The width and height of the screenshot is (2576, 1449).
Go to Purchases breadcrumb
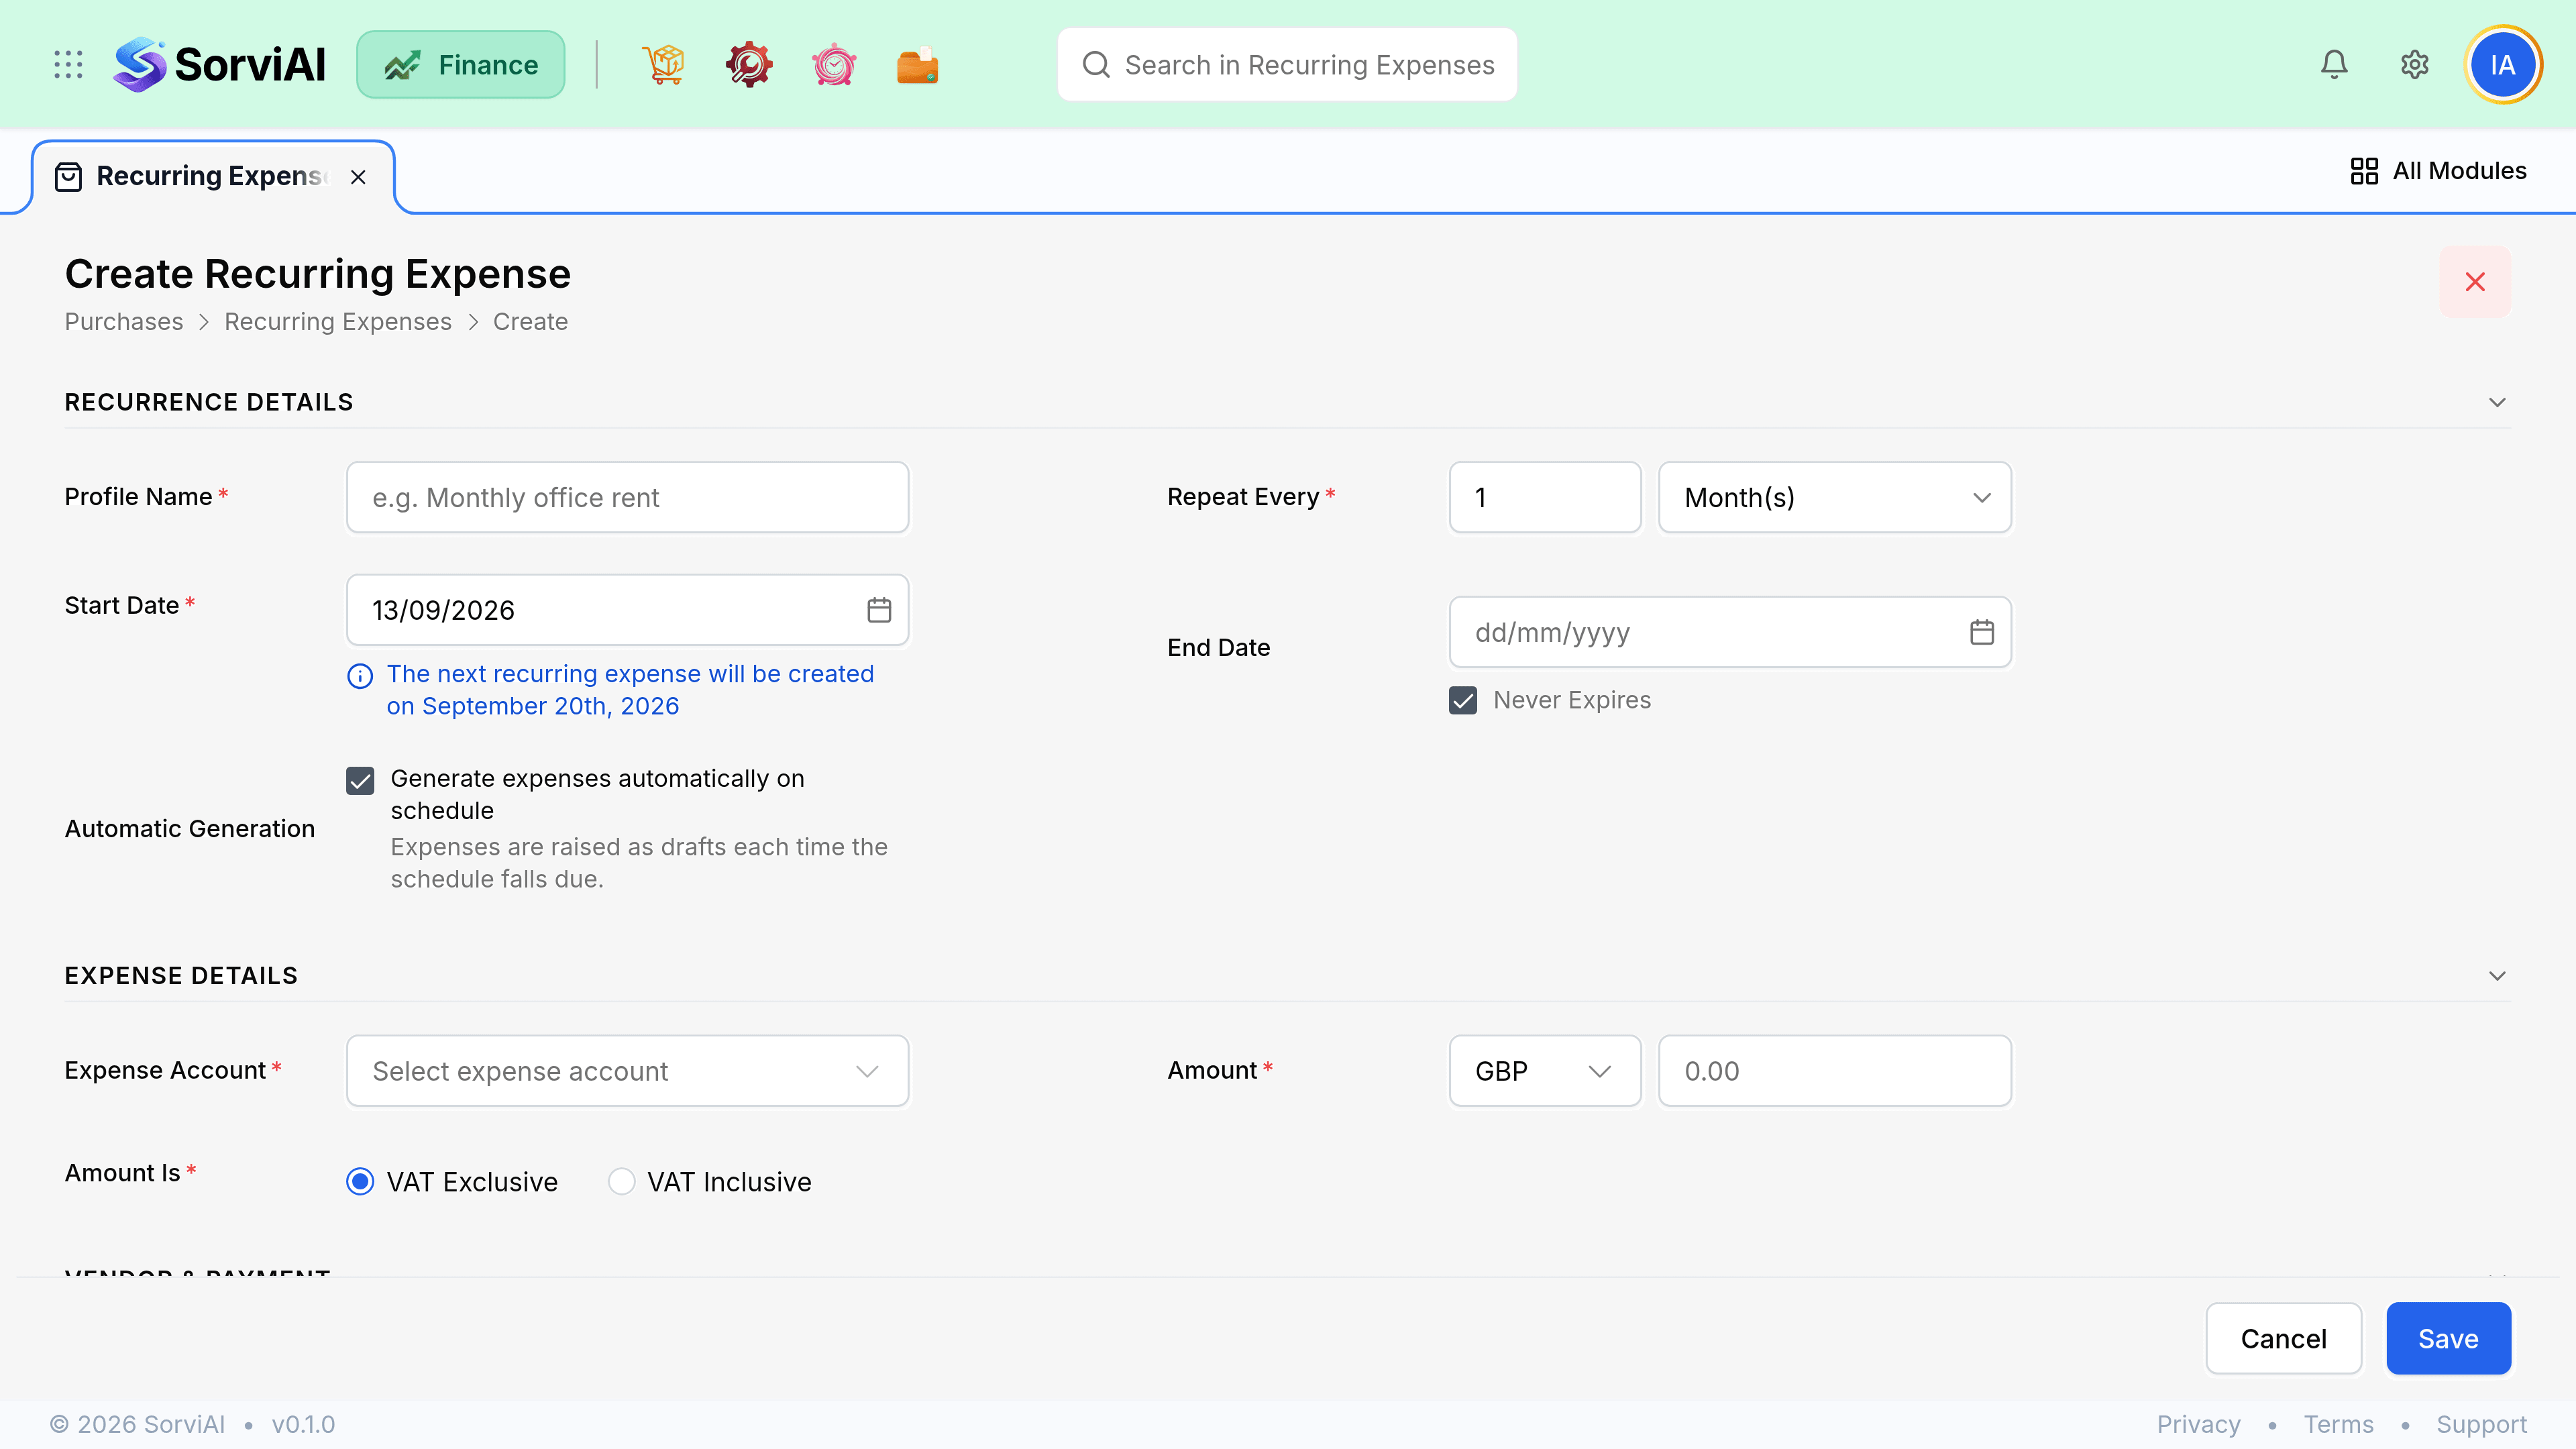pos(124,322)
